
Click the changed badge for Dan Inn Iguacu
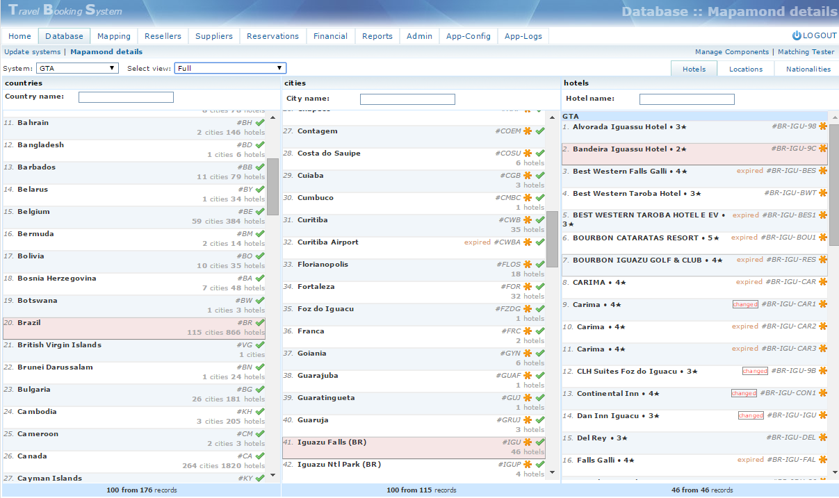click(751, 415)
